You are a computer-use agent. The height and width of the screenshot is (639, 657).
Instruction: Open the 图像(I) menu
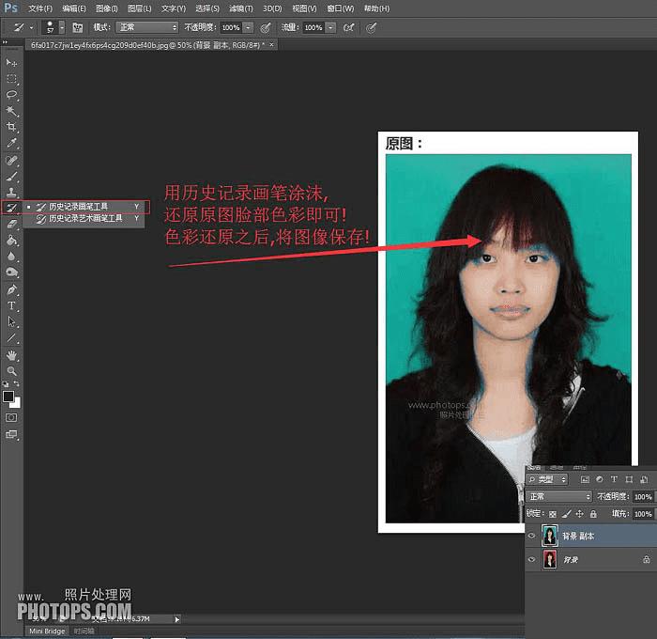point(106,8)
